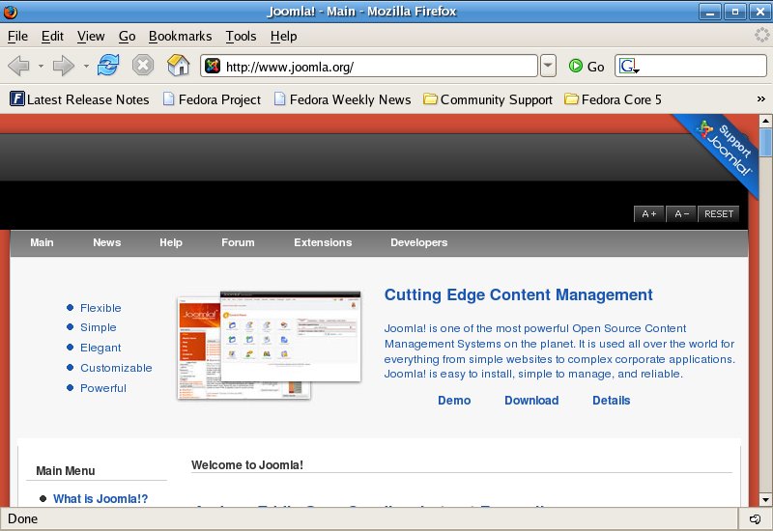The image size is (773, 531).
Task: Open the File menu
Action: point(17,36)
